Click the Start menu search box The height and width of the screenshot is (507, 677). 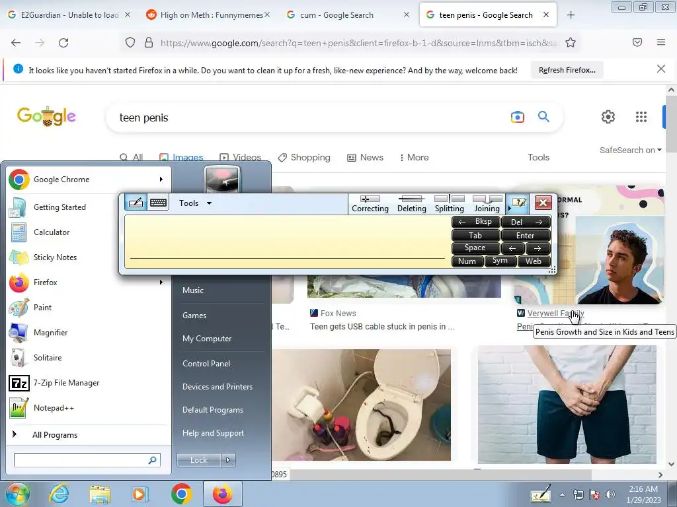point(87,460)
